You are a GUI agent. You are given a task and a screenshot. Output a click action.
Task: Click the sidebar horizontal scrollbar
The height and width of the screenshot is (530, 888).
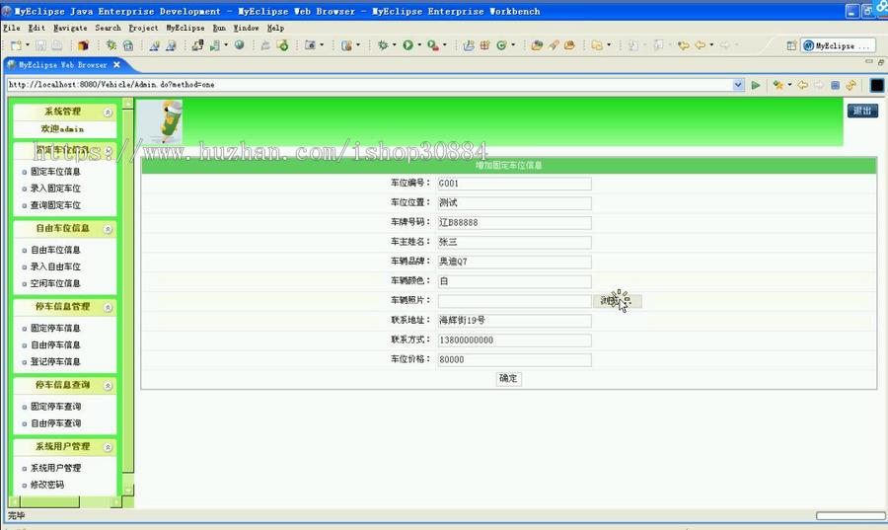click(65, 502)
